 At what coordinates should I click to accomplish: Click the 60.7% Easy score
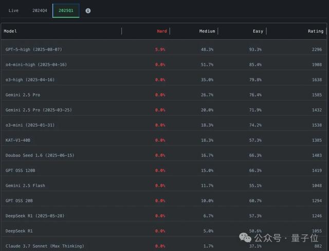(255, 201)
